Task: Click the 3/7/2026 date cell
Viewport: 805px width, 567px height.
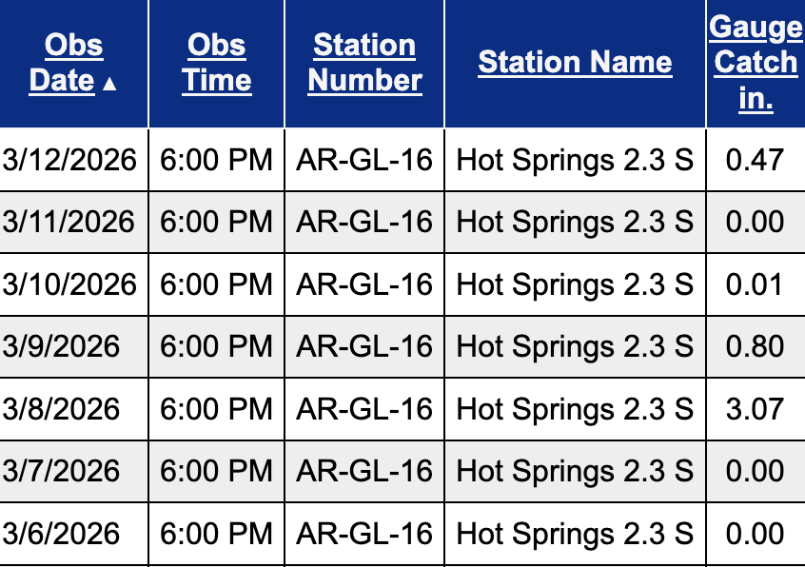Action: click(62, 471)
